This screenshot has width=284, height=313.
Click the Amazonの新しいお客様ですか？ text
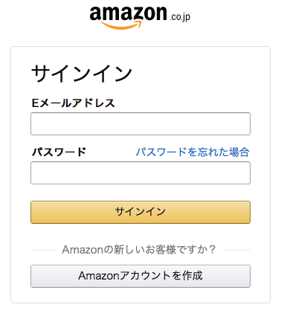click(139, 250)
